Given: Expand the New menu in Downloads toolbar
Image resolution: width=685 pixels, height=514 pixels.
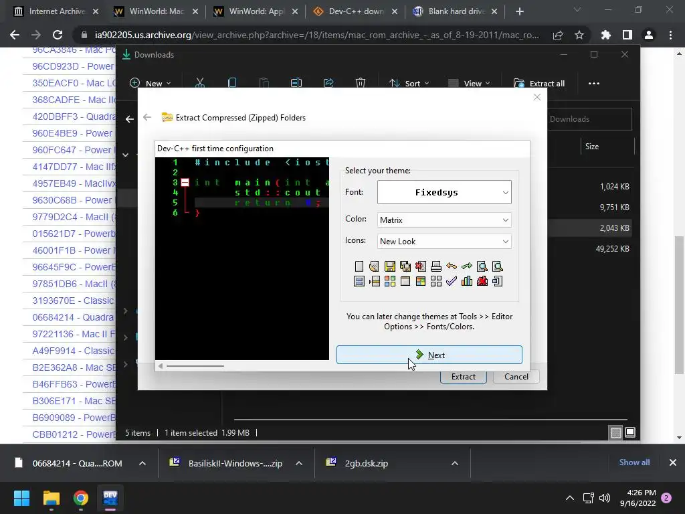Looking at the screenshot, I should 151,83.
